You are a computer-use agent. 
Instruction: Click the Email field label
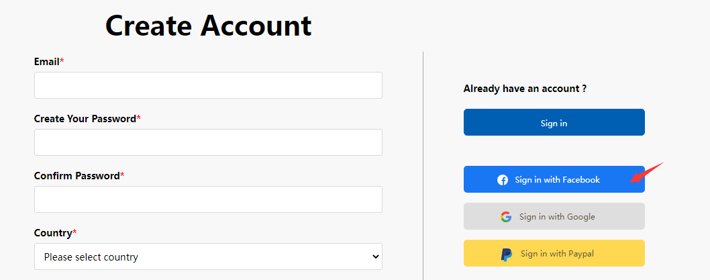click(46, 62)
